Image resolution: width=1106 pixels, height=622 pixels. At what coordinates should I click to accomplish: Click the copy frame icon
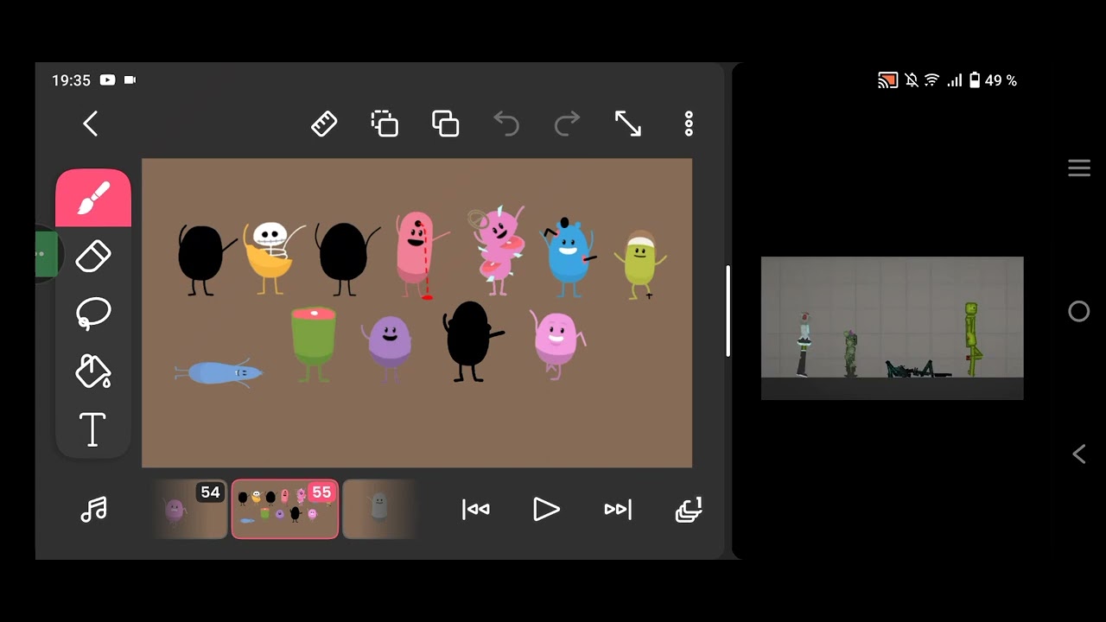(x=385, y=124)
